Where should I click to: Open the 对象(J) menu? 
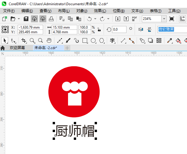tap(82, 11)
